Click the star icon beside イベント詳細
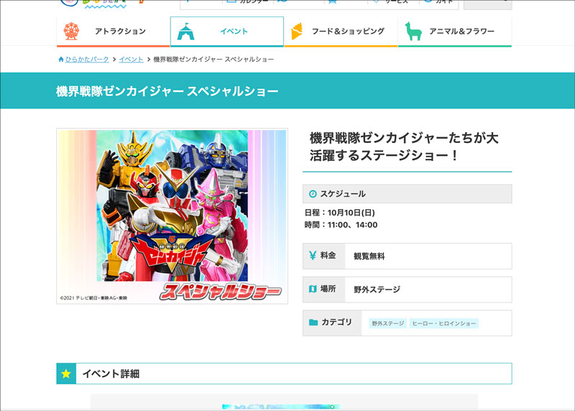The width and height of the screenshot is (575, 411). [66, 374]
